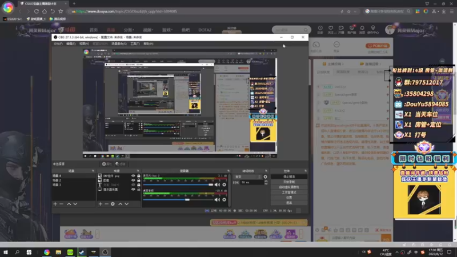The width and height of the screenshot is (457, 257).
Task: Click the 设置 button in OBS controls
Action: click(x=289, y=198)
